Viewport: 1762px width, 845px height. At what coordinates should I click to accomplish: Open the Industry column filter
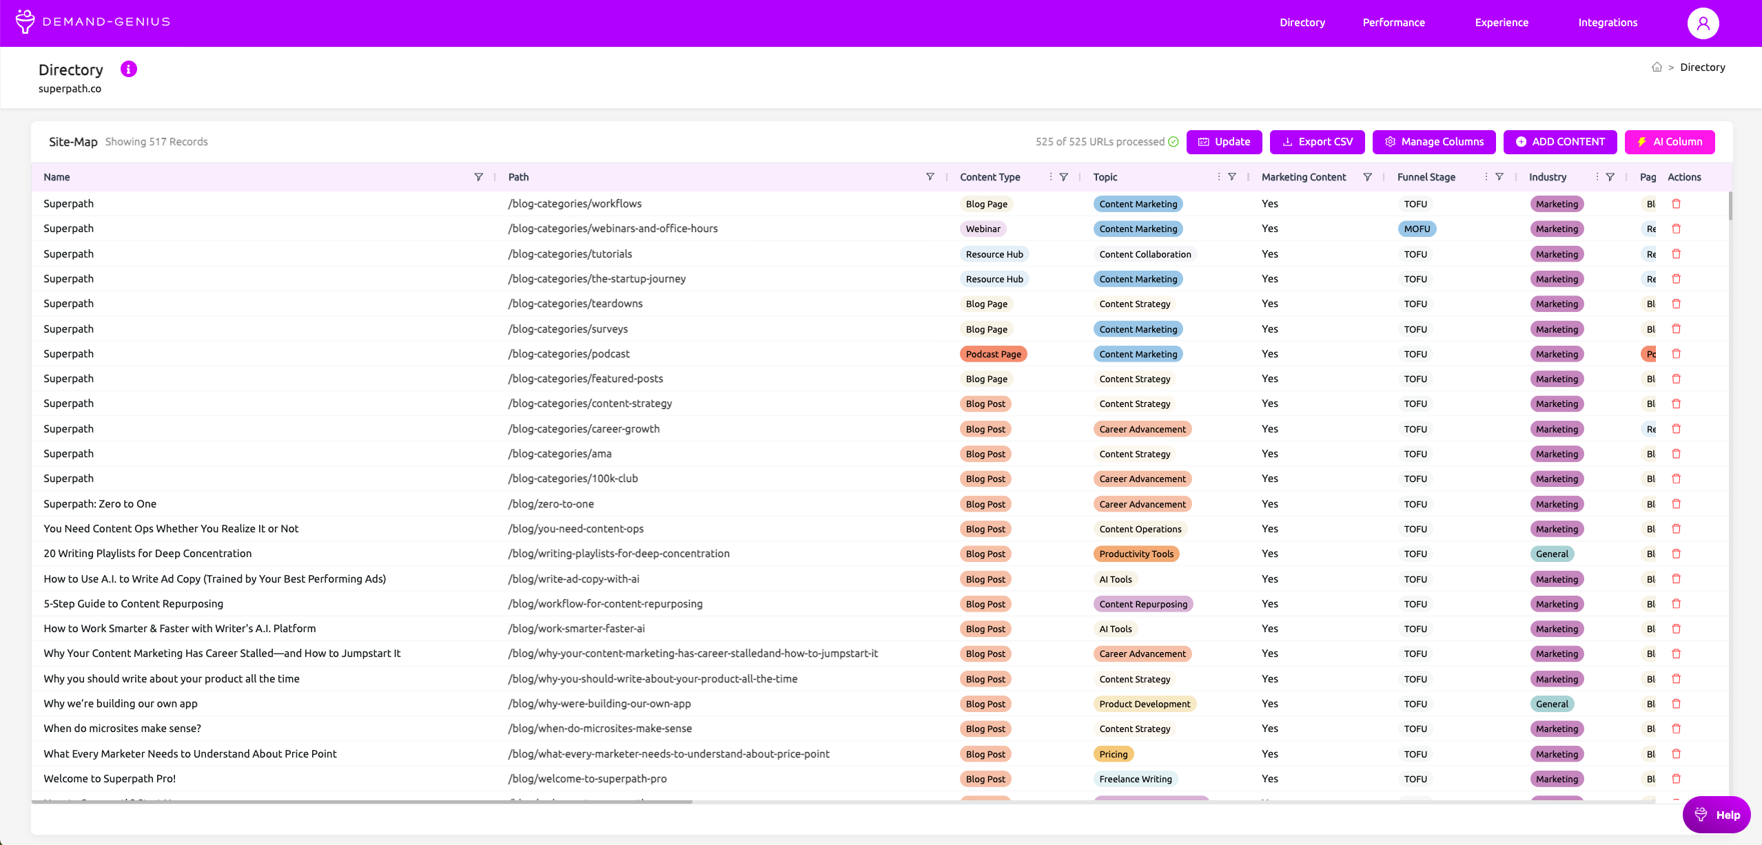(1610, 177)
